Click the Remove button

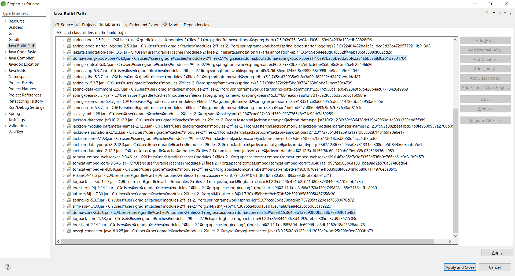[x=485, y=109]
